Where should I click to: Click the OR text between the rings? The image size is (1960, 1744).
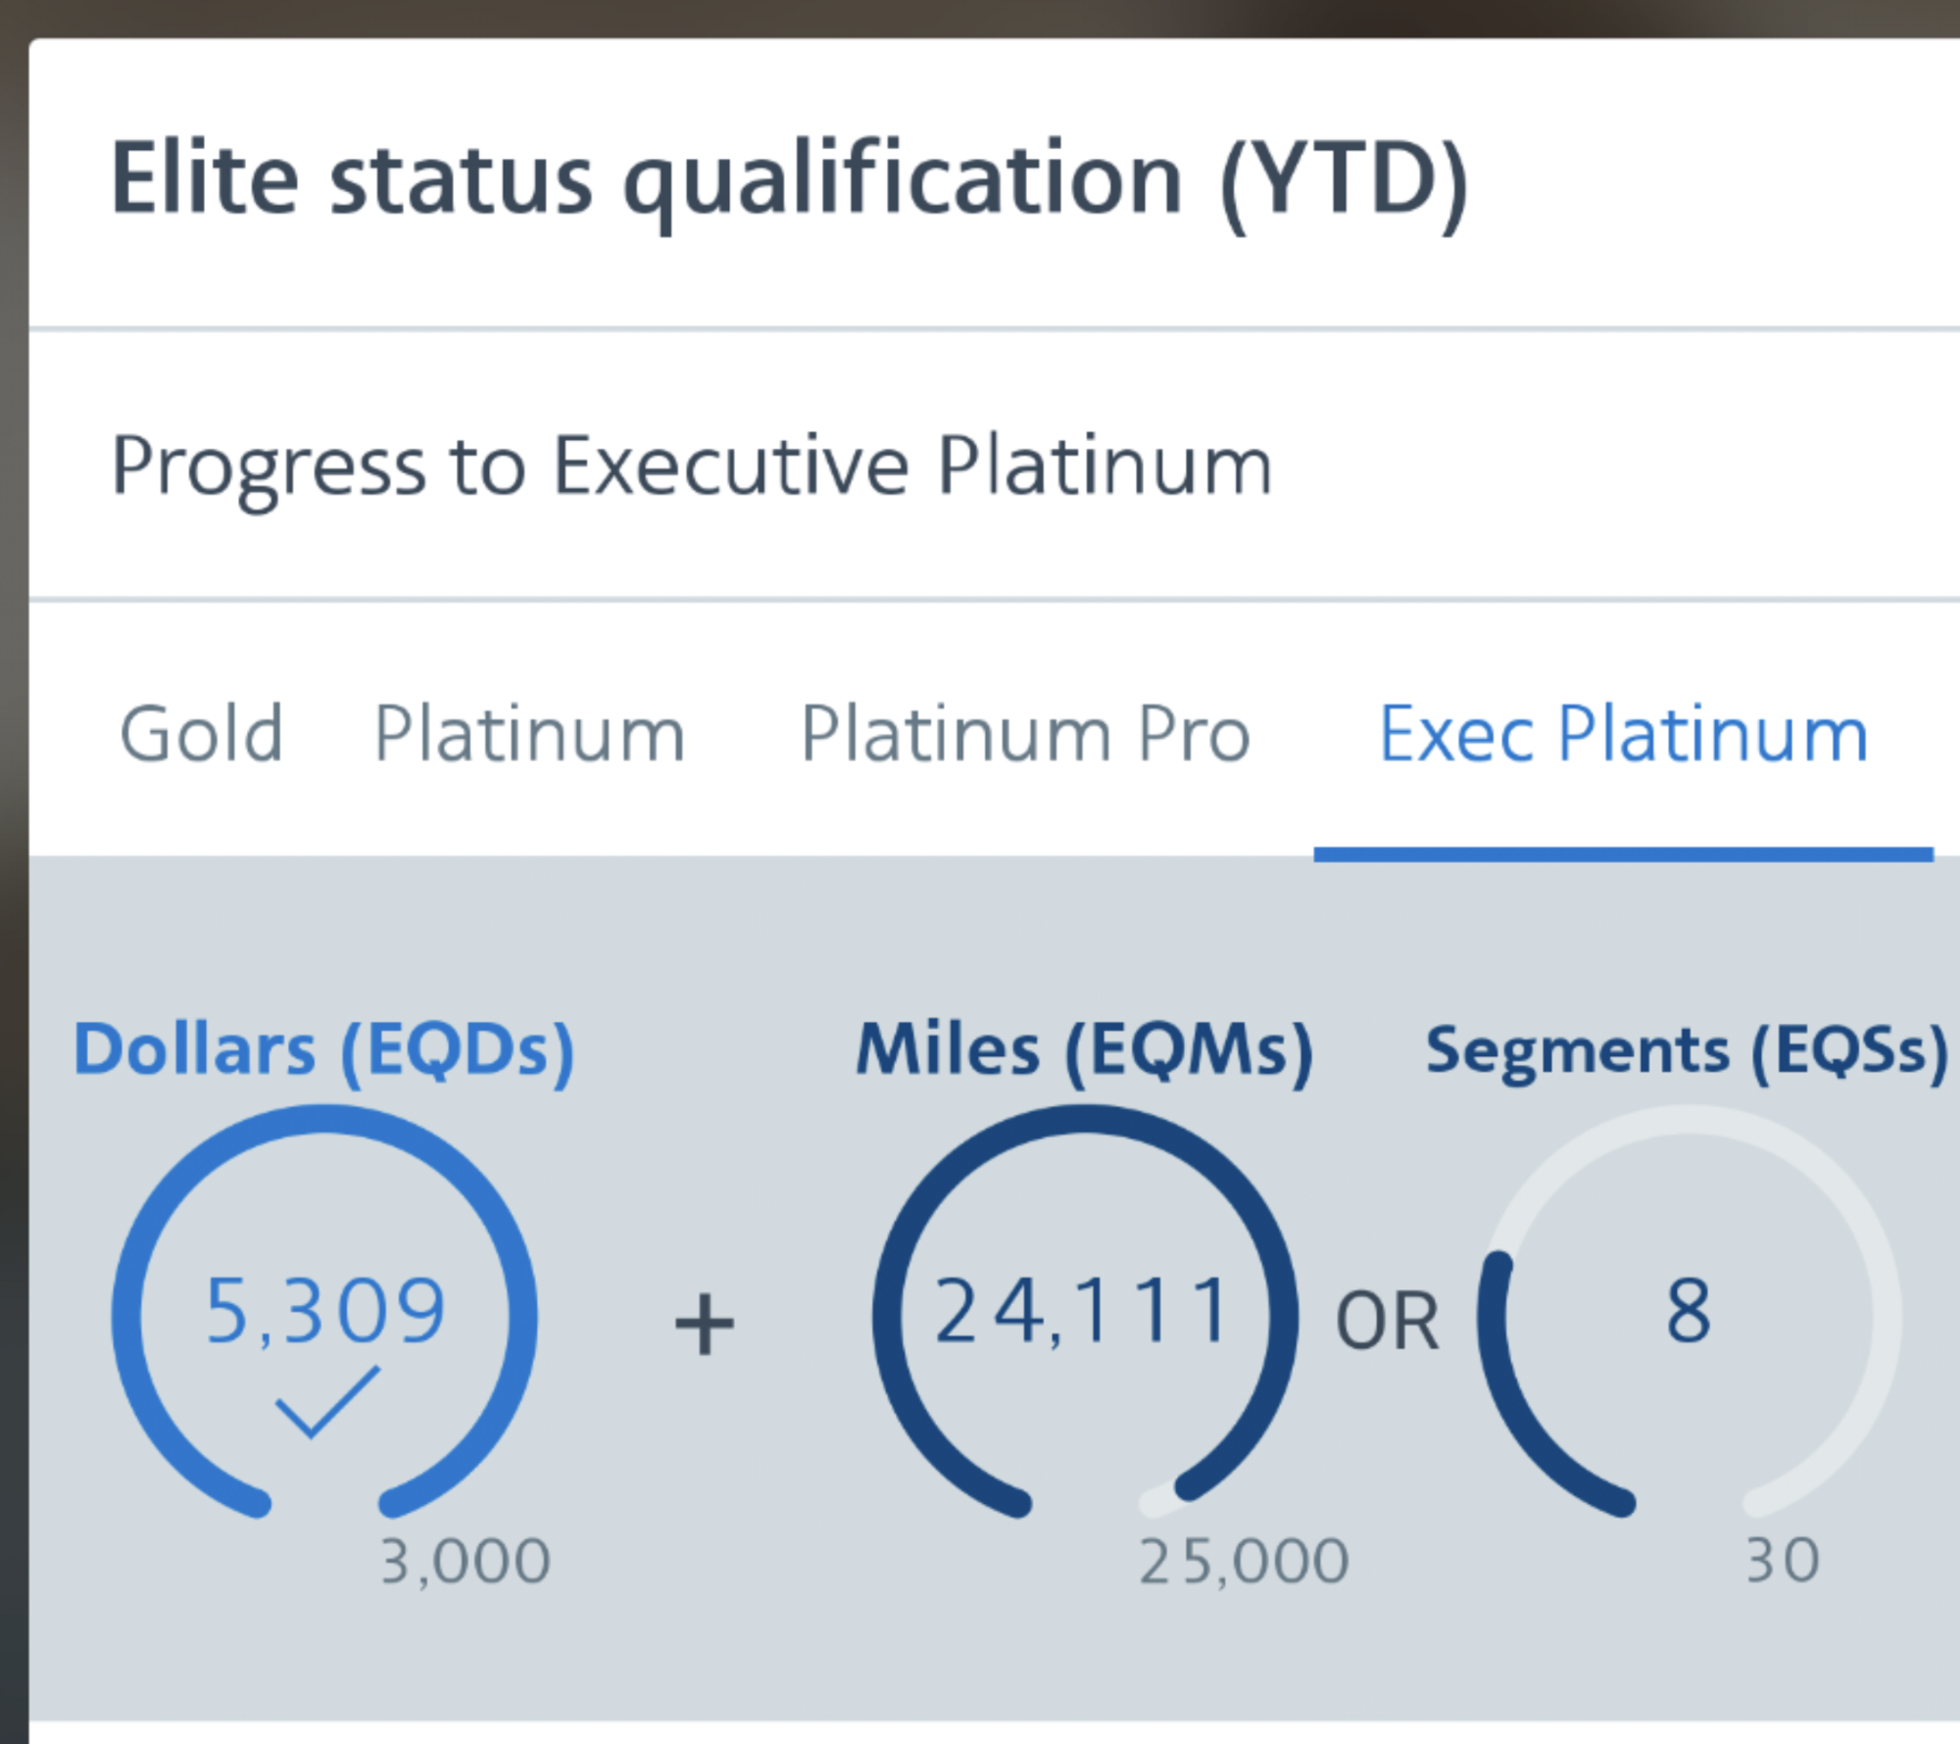(x=1388, y=1322)
